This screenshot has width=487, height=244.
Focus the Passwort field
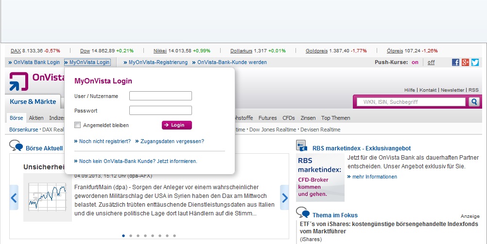tap(160, 111)
